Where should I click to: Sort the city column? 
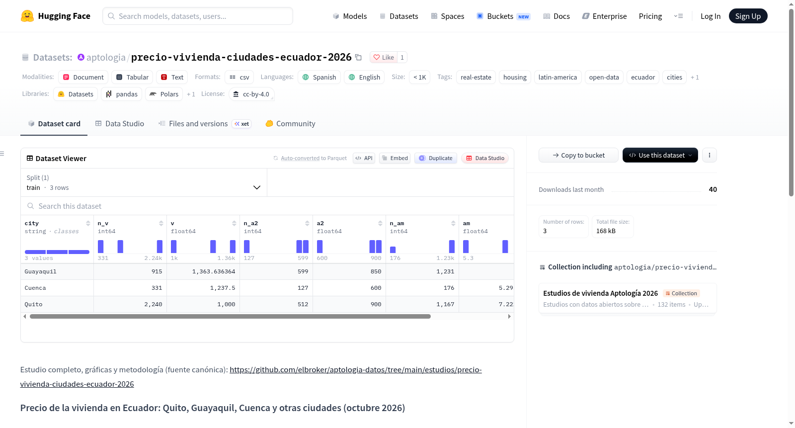(x=88, y=223)
